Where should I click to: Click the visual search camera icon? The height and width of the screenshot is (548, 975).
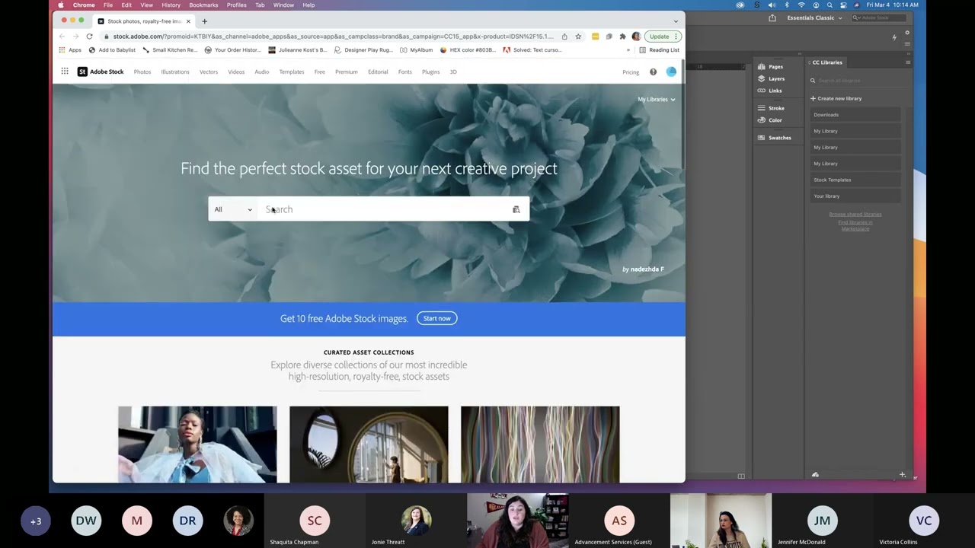coord(516,209)
